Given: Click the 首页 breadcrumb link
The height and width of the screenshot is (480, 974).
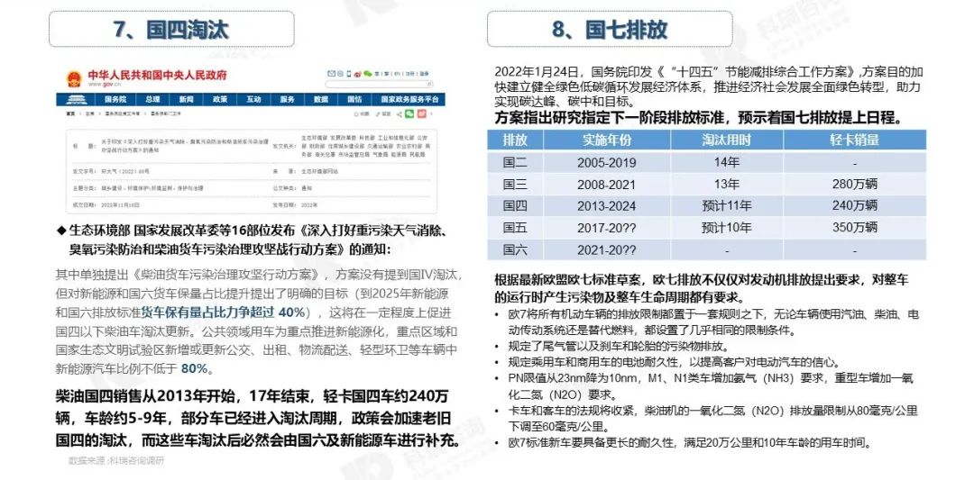Looking at the screenshot, I should pos(69,115).
